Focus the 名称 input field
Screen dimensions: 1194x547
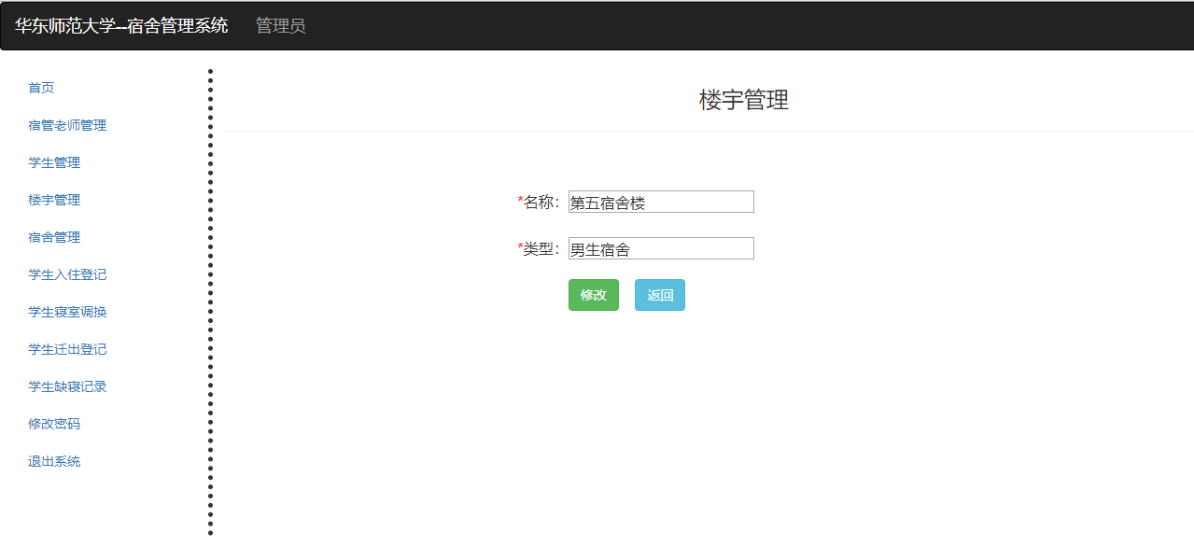coord(661,202)
